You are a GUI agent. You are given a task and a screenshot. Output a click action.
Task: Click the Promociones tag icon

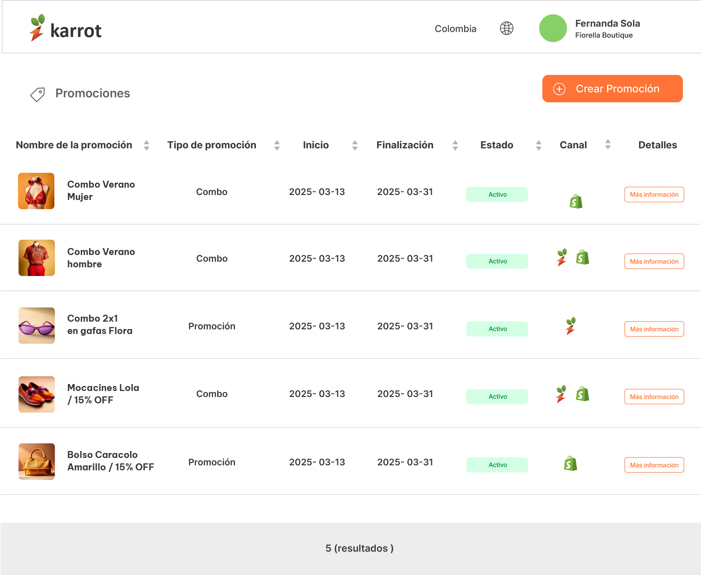37,94
